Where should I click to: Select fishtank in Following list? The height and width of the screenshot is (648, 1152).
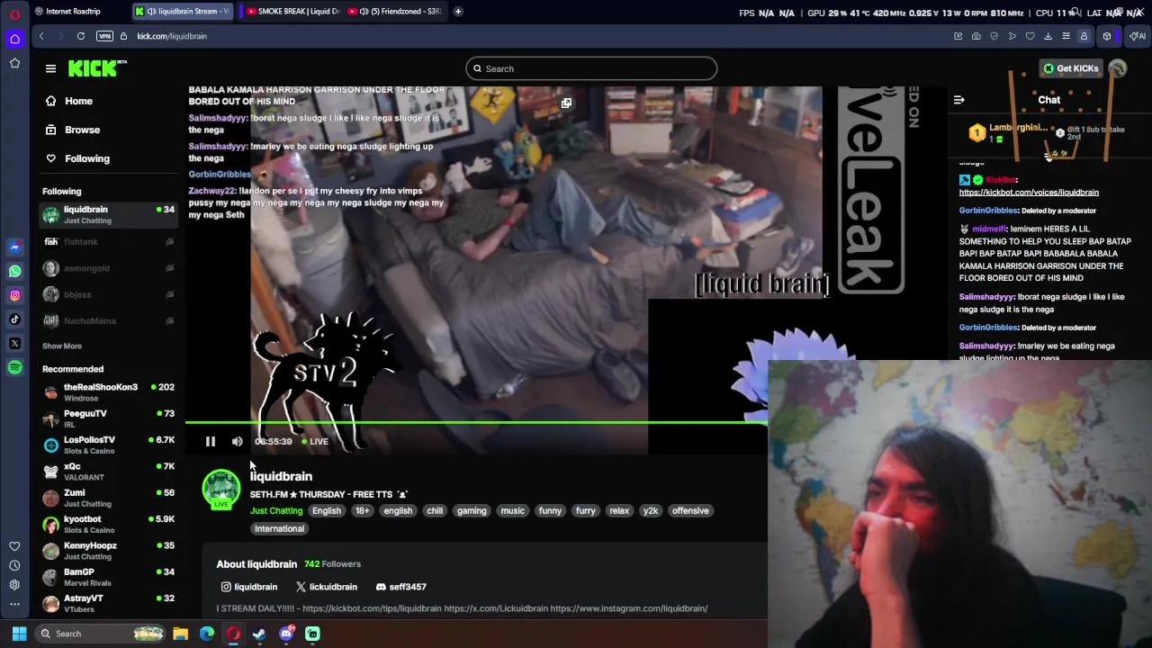[108, 242]
